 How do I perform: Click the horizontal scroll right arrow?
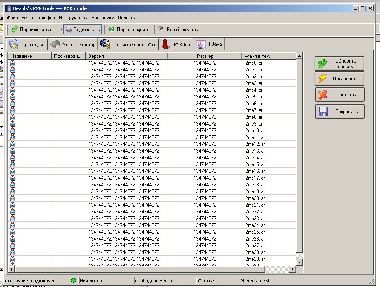coord(293,269)
